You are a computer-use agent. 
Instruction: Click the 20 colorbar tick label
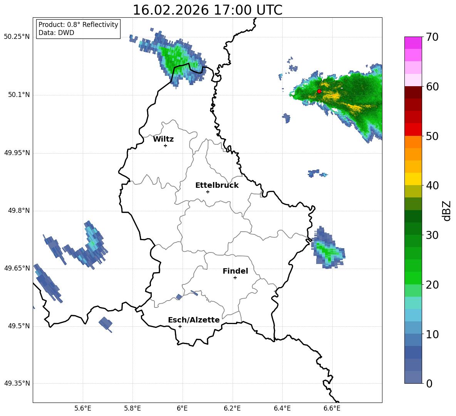click(x=432, y=285)
